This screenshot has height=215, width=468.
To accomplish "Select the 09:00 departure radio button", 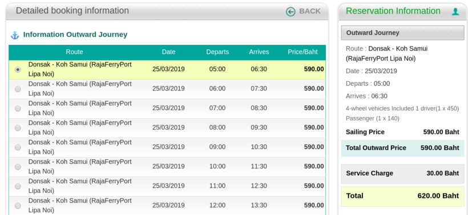I will (18, 147).
